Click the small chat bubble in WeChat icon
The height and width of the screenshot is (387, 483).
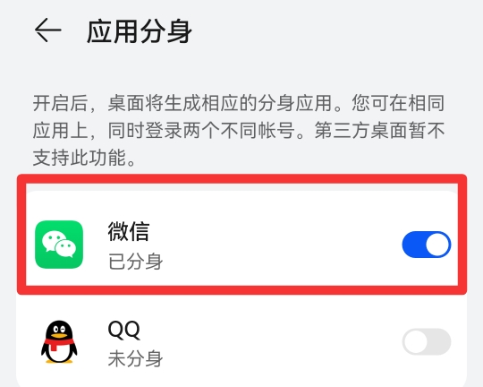point(65,249)
